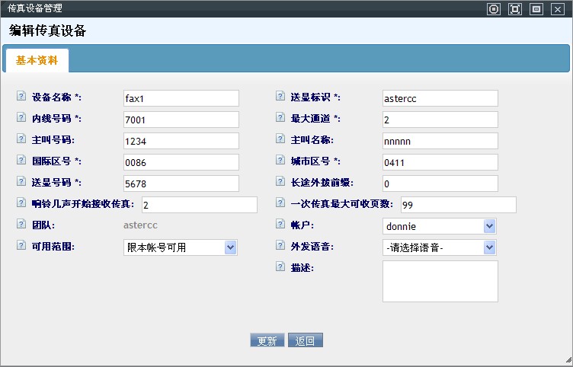
Task: Click help icon beside 描述 label
Action: click(280, 266)
